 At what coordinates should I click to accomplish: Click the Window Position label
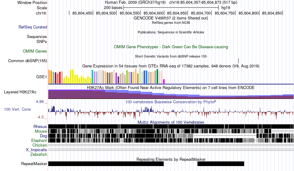tap(32, 2)
